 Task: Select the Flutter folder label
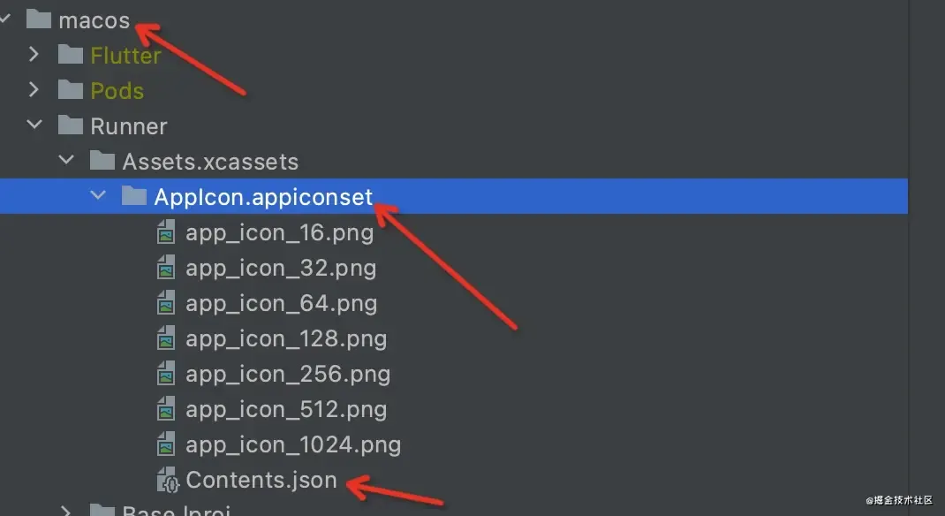point(125,55)
